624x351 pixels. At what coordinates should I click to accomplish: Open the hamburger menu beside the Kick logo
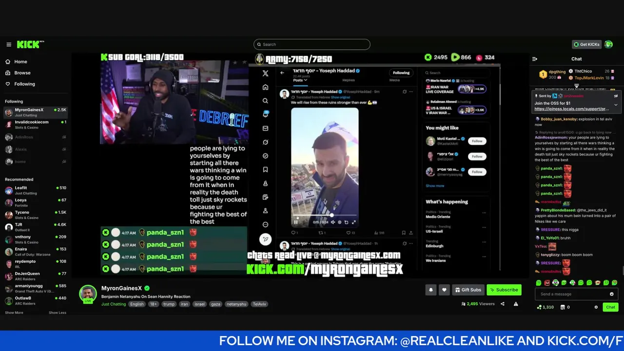9,44
